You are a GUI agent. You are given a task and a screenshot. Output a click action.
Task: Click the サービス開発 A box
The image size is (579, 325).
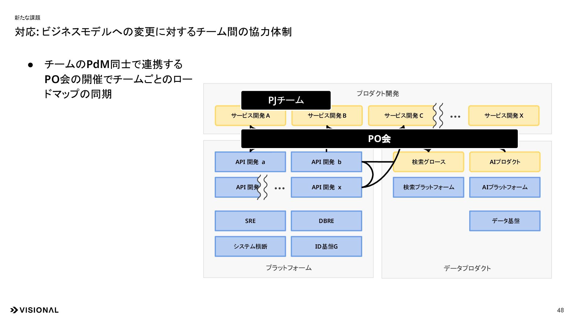(250, 118)
